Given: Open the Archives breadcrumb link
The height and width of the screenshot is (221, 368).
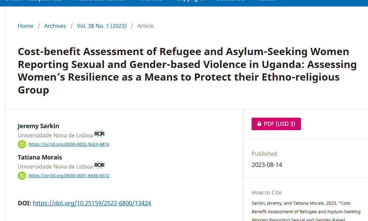Looking at the screenshot, I should click(55, 26).
